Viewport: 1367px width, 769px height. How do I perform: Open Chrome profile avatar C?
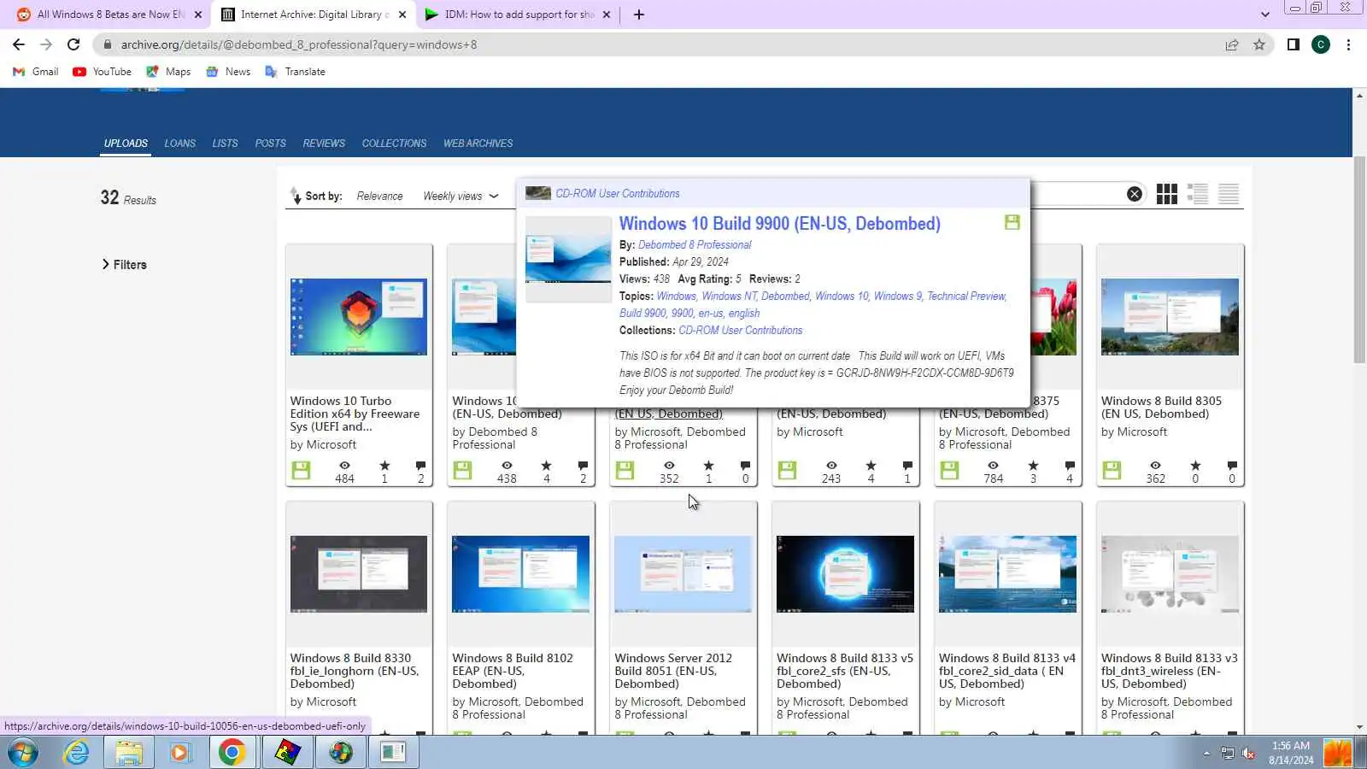tap(1321, 44)
